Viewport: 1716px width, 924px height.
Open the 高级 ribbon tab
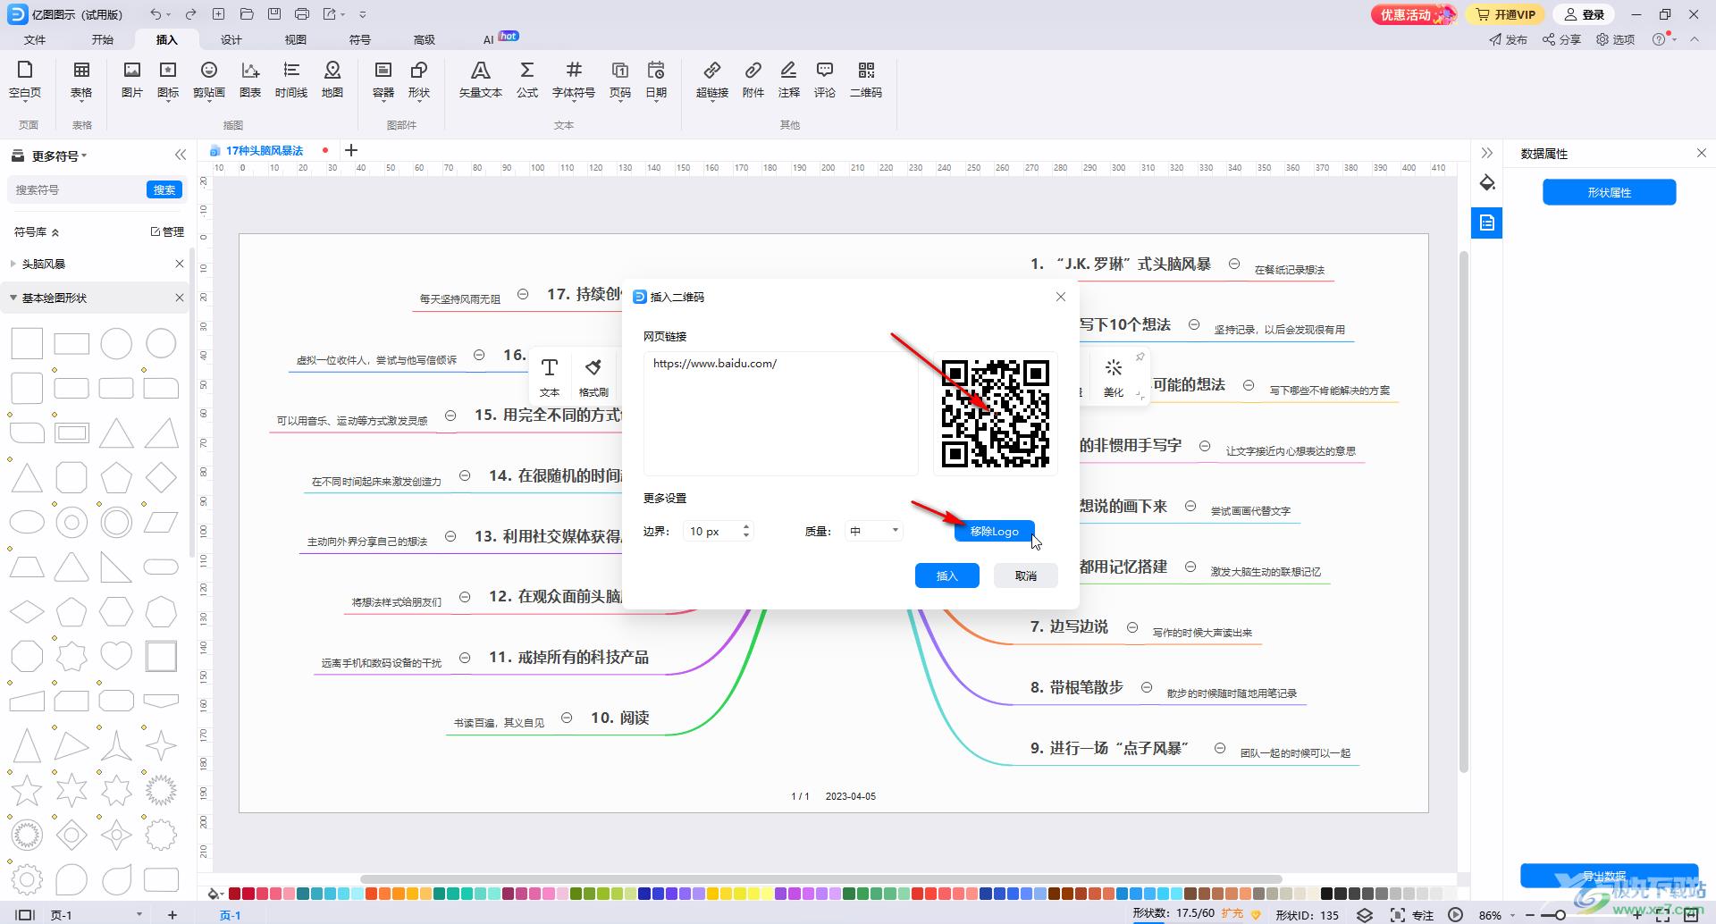click(425, 39)
